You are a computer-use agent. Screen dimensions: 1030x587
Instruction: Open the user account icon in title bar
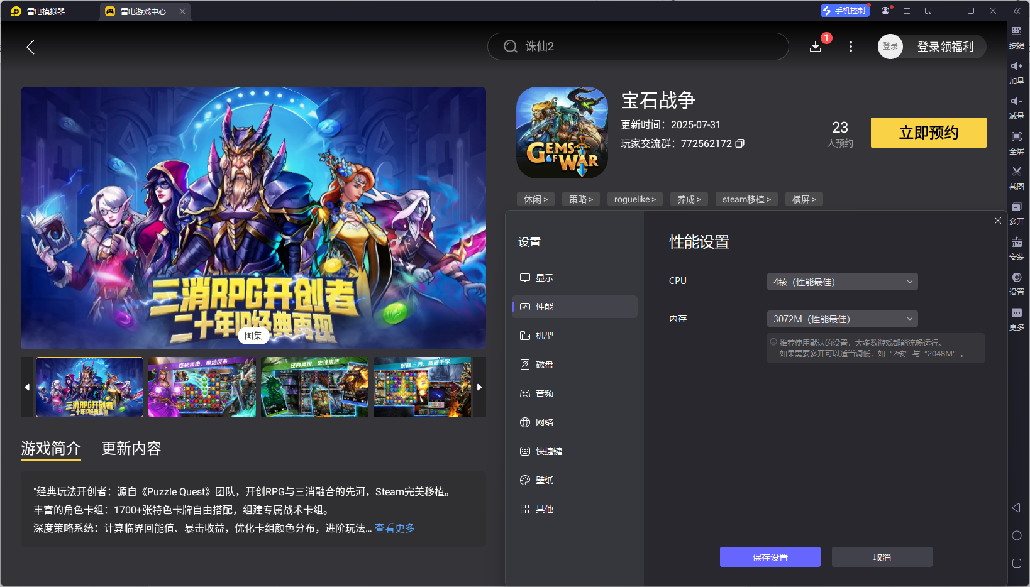885,11
